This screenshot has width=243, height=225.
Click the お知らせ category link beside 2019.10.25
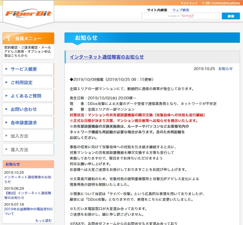point(225,69)
